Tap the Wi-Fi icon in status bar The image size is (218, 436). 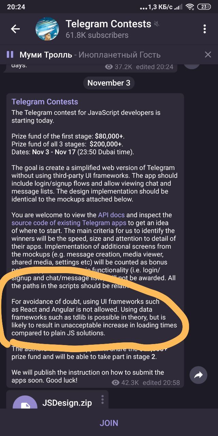click(190, 7)
